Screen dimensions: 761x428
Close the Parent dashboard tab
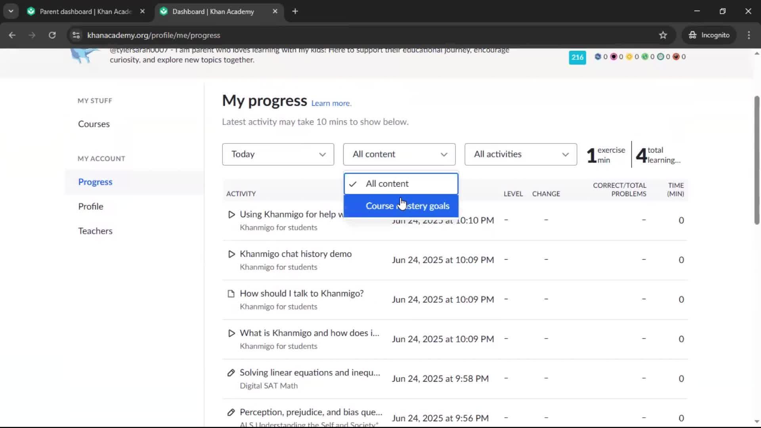tap(142, 11)
